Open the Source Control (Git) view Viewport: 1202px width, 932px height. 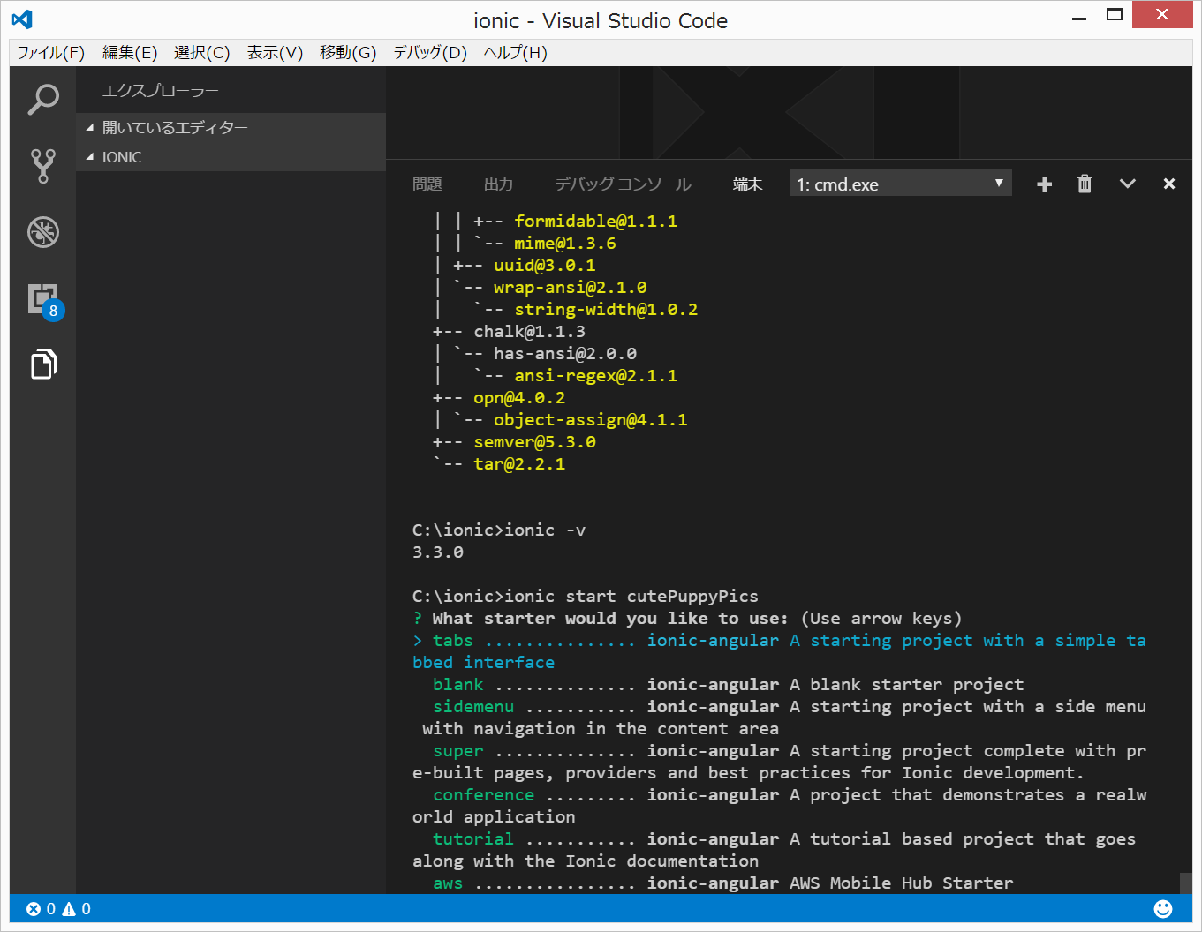coord(42,165)
